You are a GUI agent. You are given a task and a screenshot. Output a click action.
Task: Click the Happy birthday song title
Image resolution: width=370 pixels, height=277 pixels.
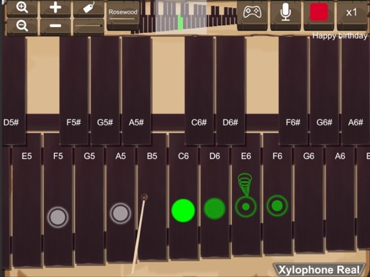pyautogui.click(x=340, y=36)
